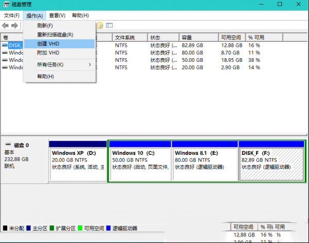Click 帮助(H) in the dropdown menu
The height and width of the screenshot is (243, 309).
click(x=59, y=77)
